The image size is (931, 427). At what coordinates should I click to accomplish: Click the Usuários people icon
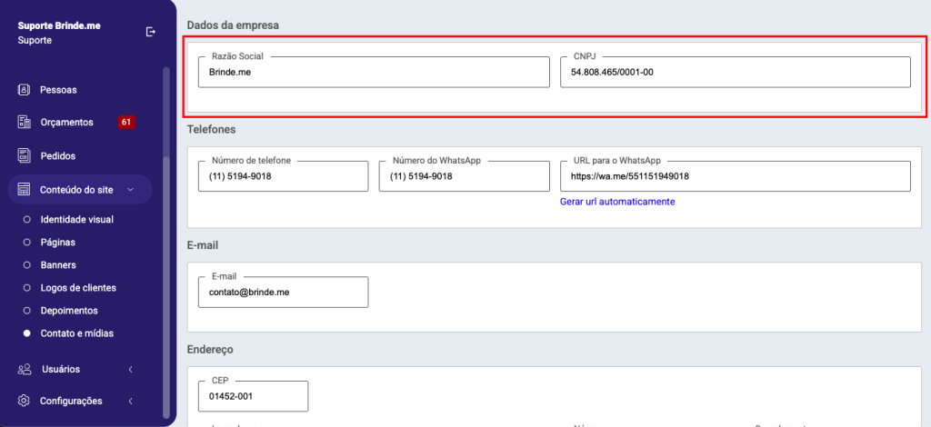tap(25, 369)
